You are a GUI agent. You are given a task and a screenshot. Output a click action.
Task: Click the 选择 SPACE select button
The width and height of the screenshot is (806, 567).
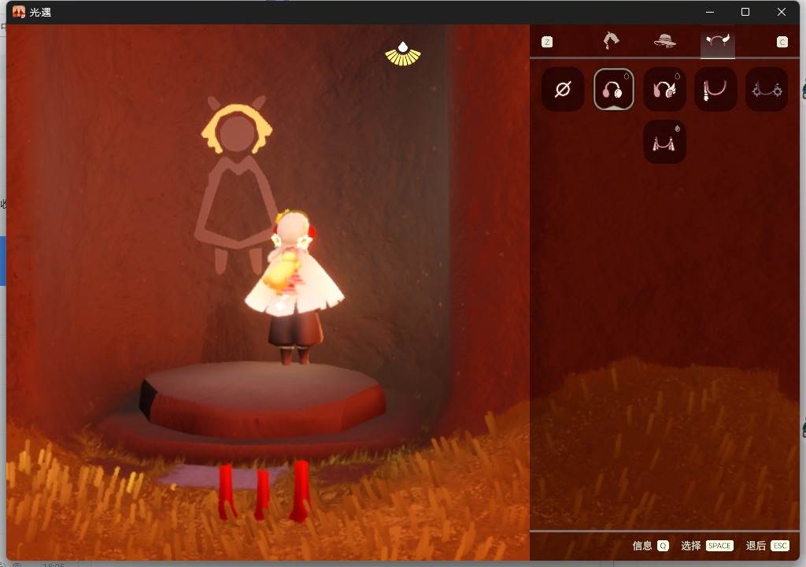(707, 546)
